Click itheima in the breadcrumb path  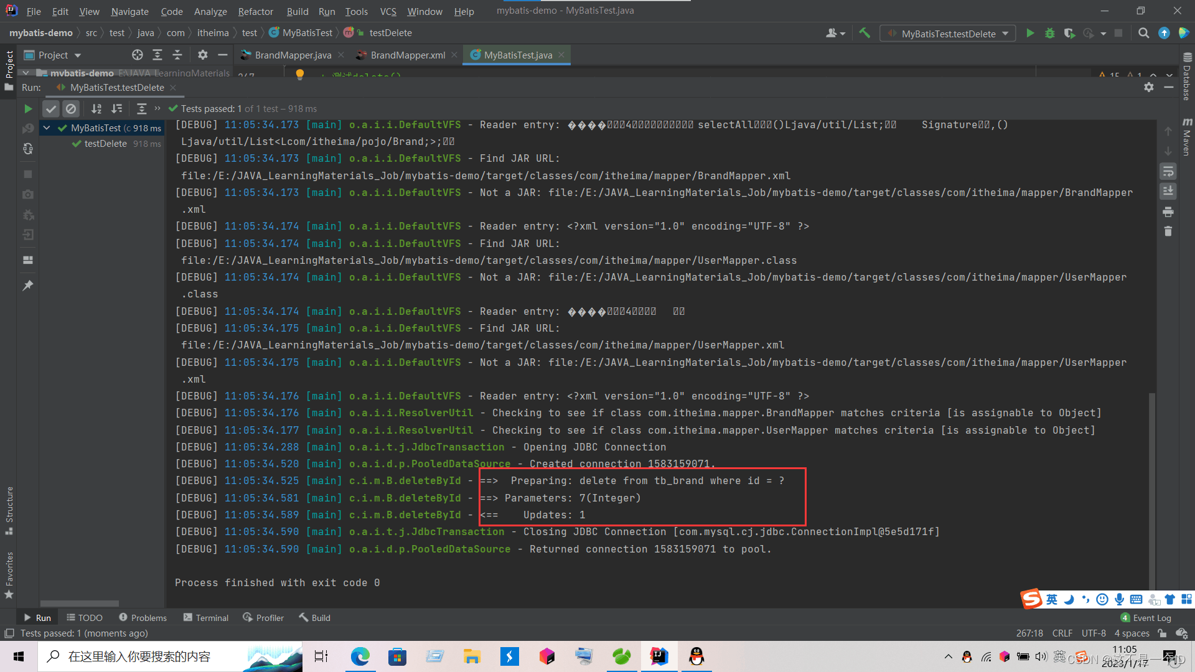213,33
